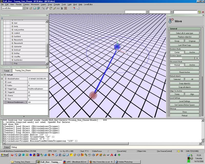Click the Default category cube icon
Screen dimensions: 205x164
tap(5, 75)
